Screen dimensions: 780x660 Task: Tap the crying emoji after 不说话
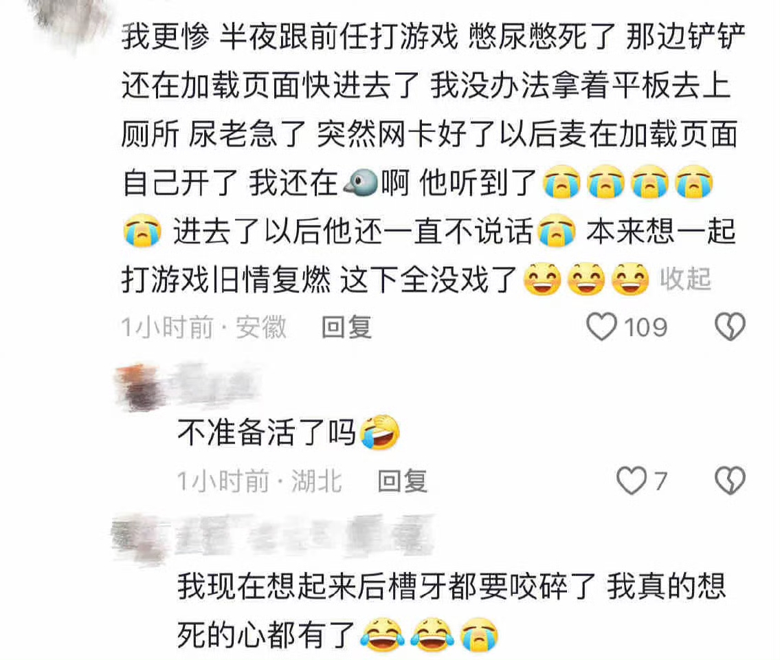pos(557,230)
